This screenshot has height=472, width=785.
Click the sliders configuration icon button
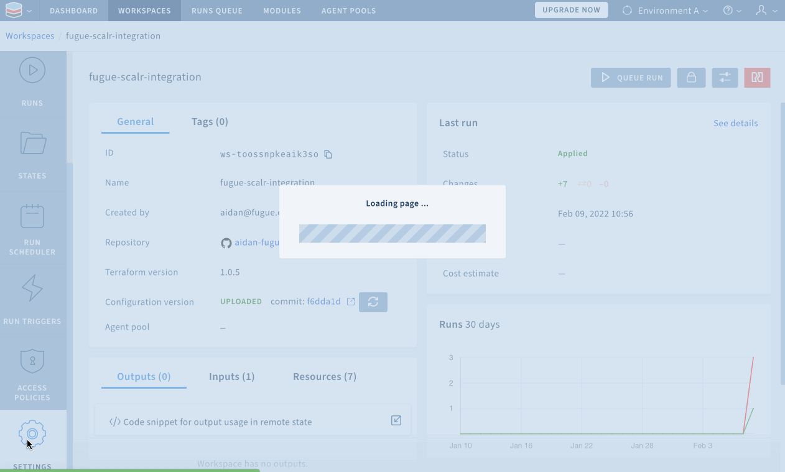725,78
